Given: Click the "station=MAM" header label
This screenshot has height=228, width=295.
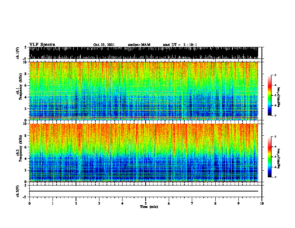Looking at the screenshot, I should [x=139, y=45].
